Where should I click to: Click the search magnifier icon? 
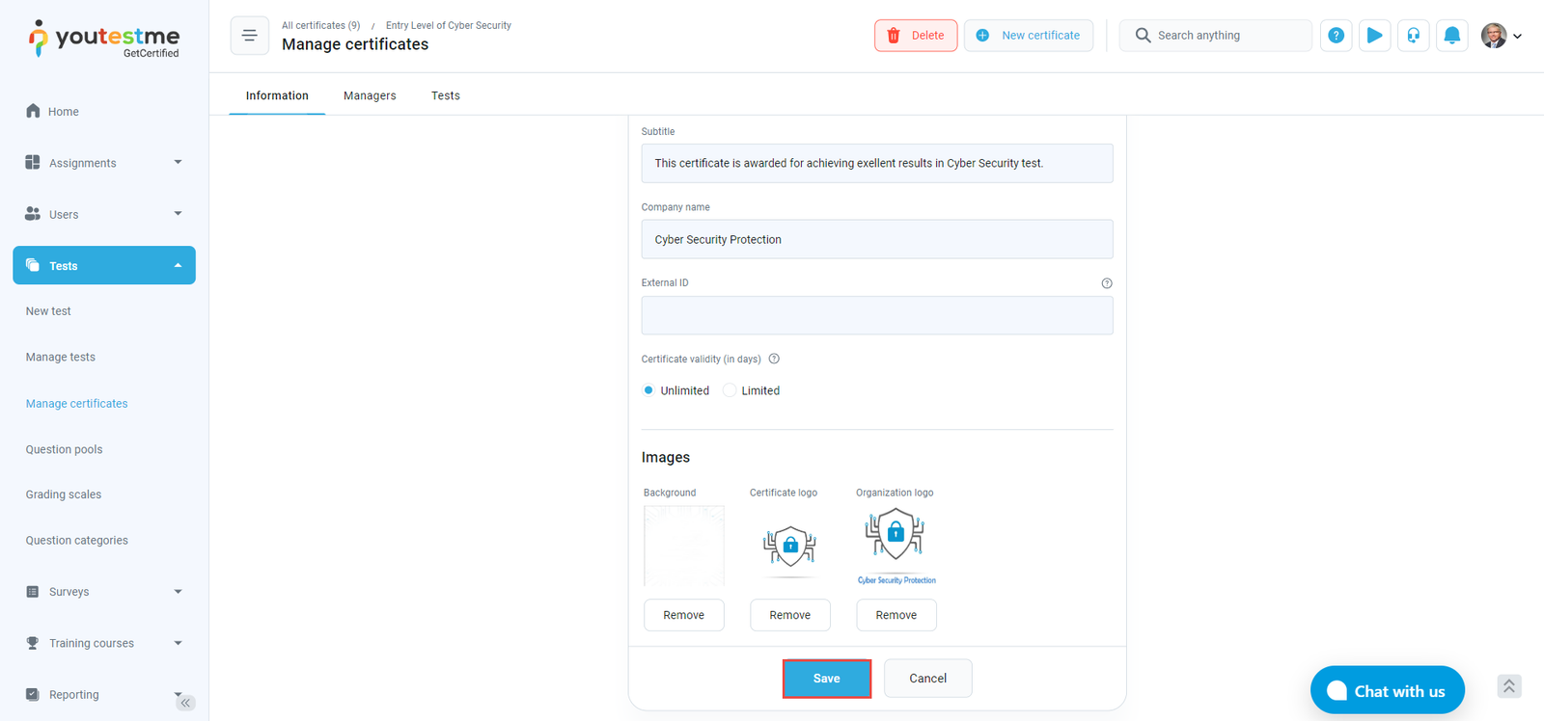coord(1143,36)
